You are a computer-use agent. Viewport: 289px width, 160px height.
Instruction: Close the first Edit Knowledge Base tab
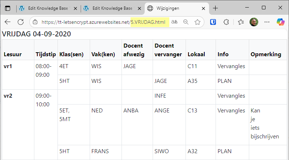[75, 8]
